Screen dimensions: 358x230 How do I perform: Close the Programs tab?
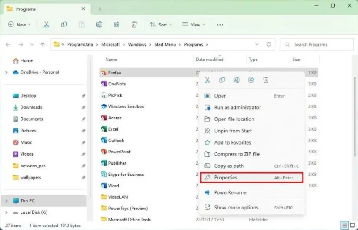tap(83, 9)
